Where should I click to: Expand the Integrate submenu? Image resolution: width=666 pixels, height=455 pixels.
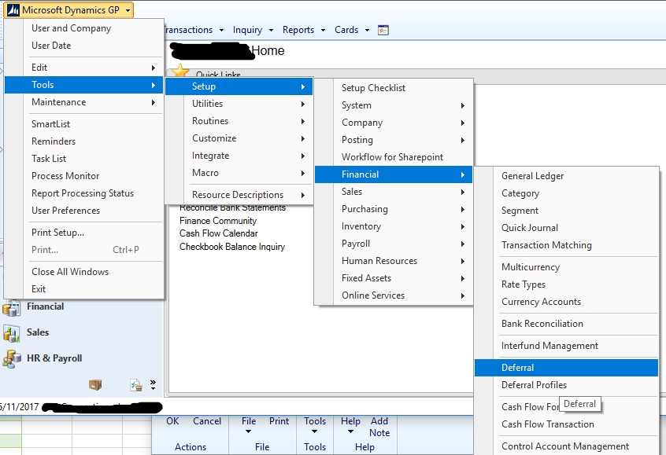coord(239,156)
